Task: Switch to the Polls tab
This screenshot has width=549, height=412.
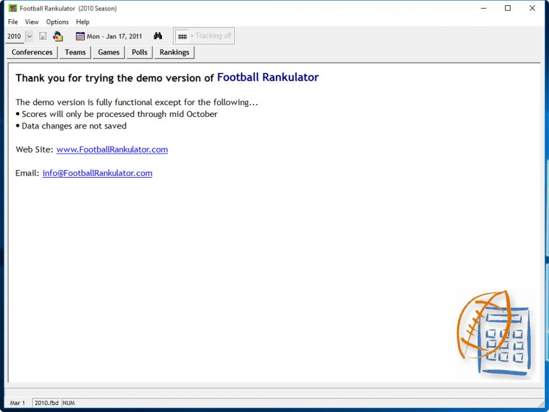Action: [140, 52]
